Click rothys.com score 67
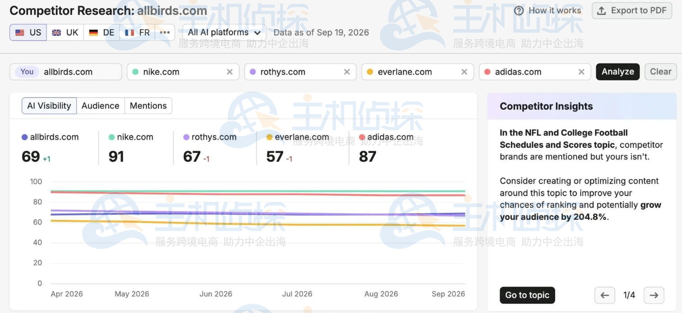 pyautogui.click(x=192, y=156)
